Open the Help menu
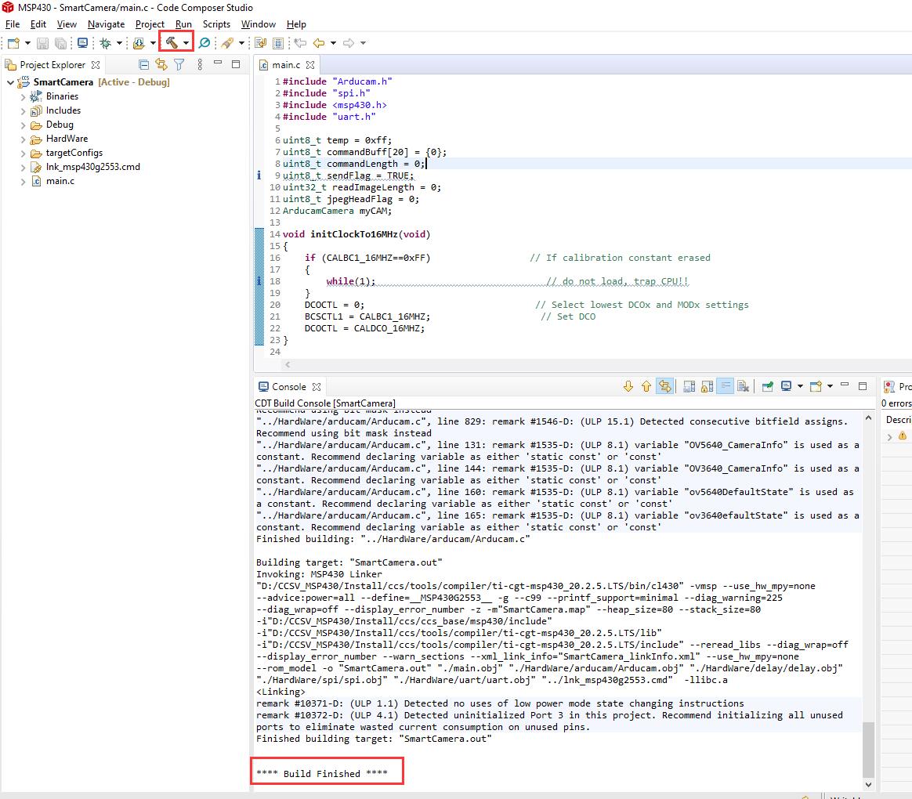Screen dimensions: 912x799 296,24
